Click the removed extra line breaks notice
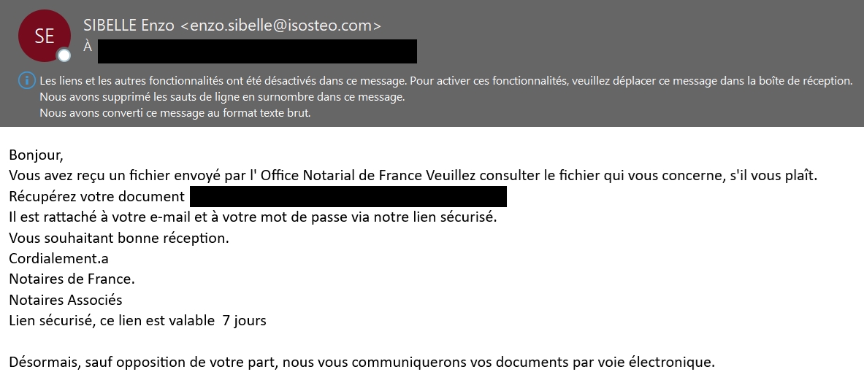Image resolution: width=864 pixels, height=380 pixels. pos(222,96)
